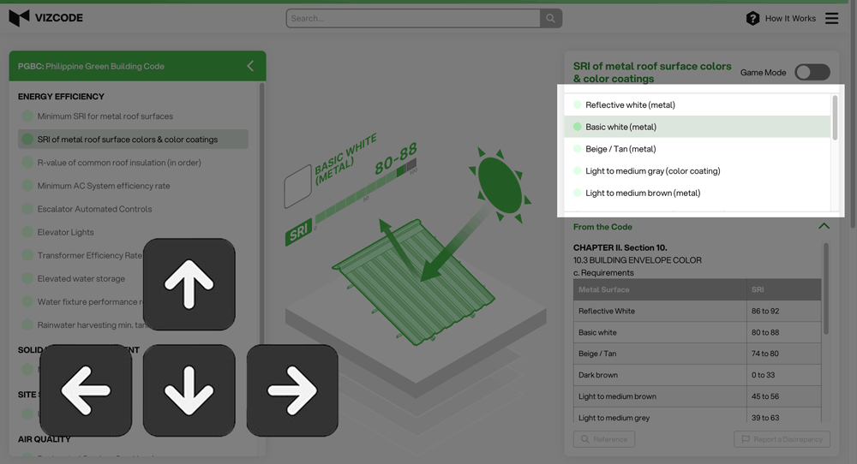
Task: Choose Light to medium brown (metal)
Action: (643, 193)
